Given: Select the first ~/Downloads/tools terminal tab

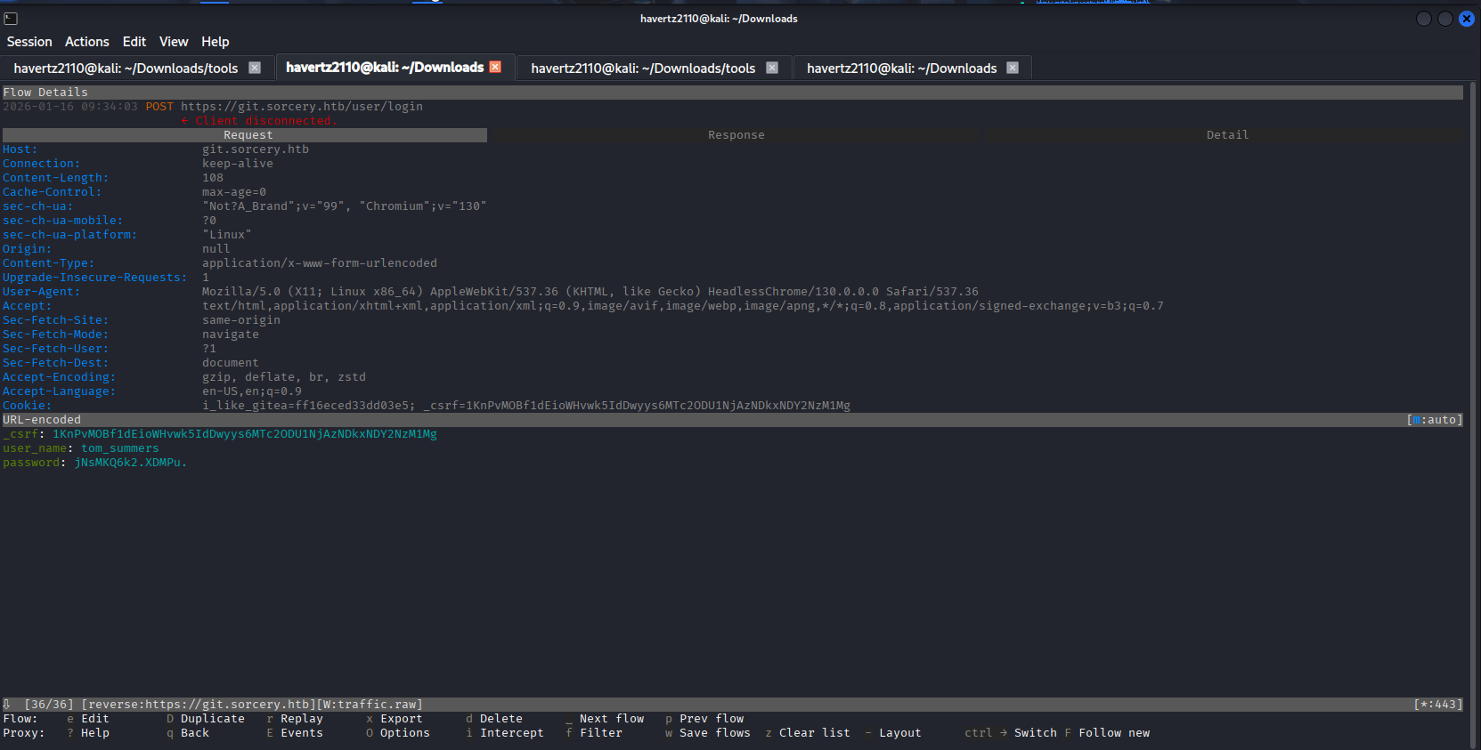Looking at the screenshot, I should click(x=126, y=69).
